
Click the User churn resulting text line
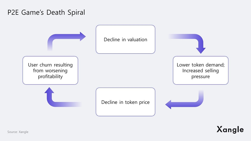(x=50, y=65)
